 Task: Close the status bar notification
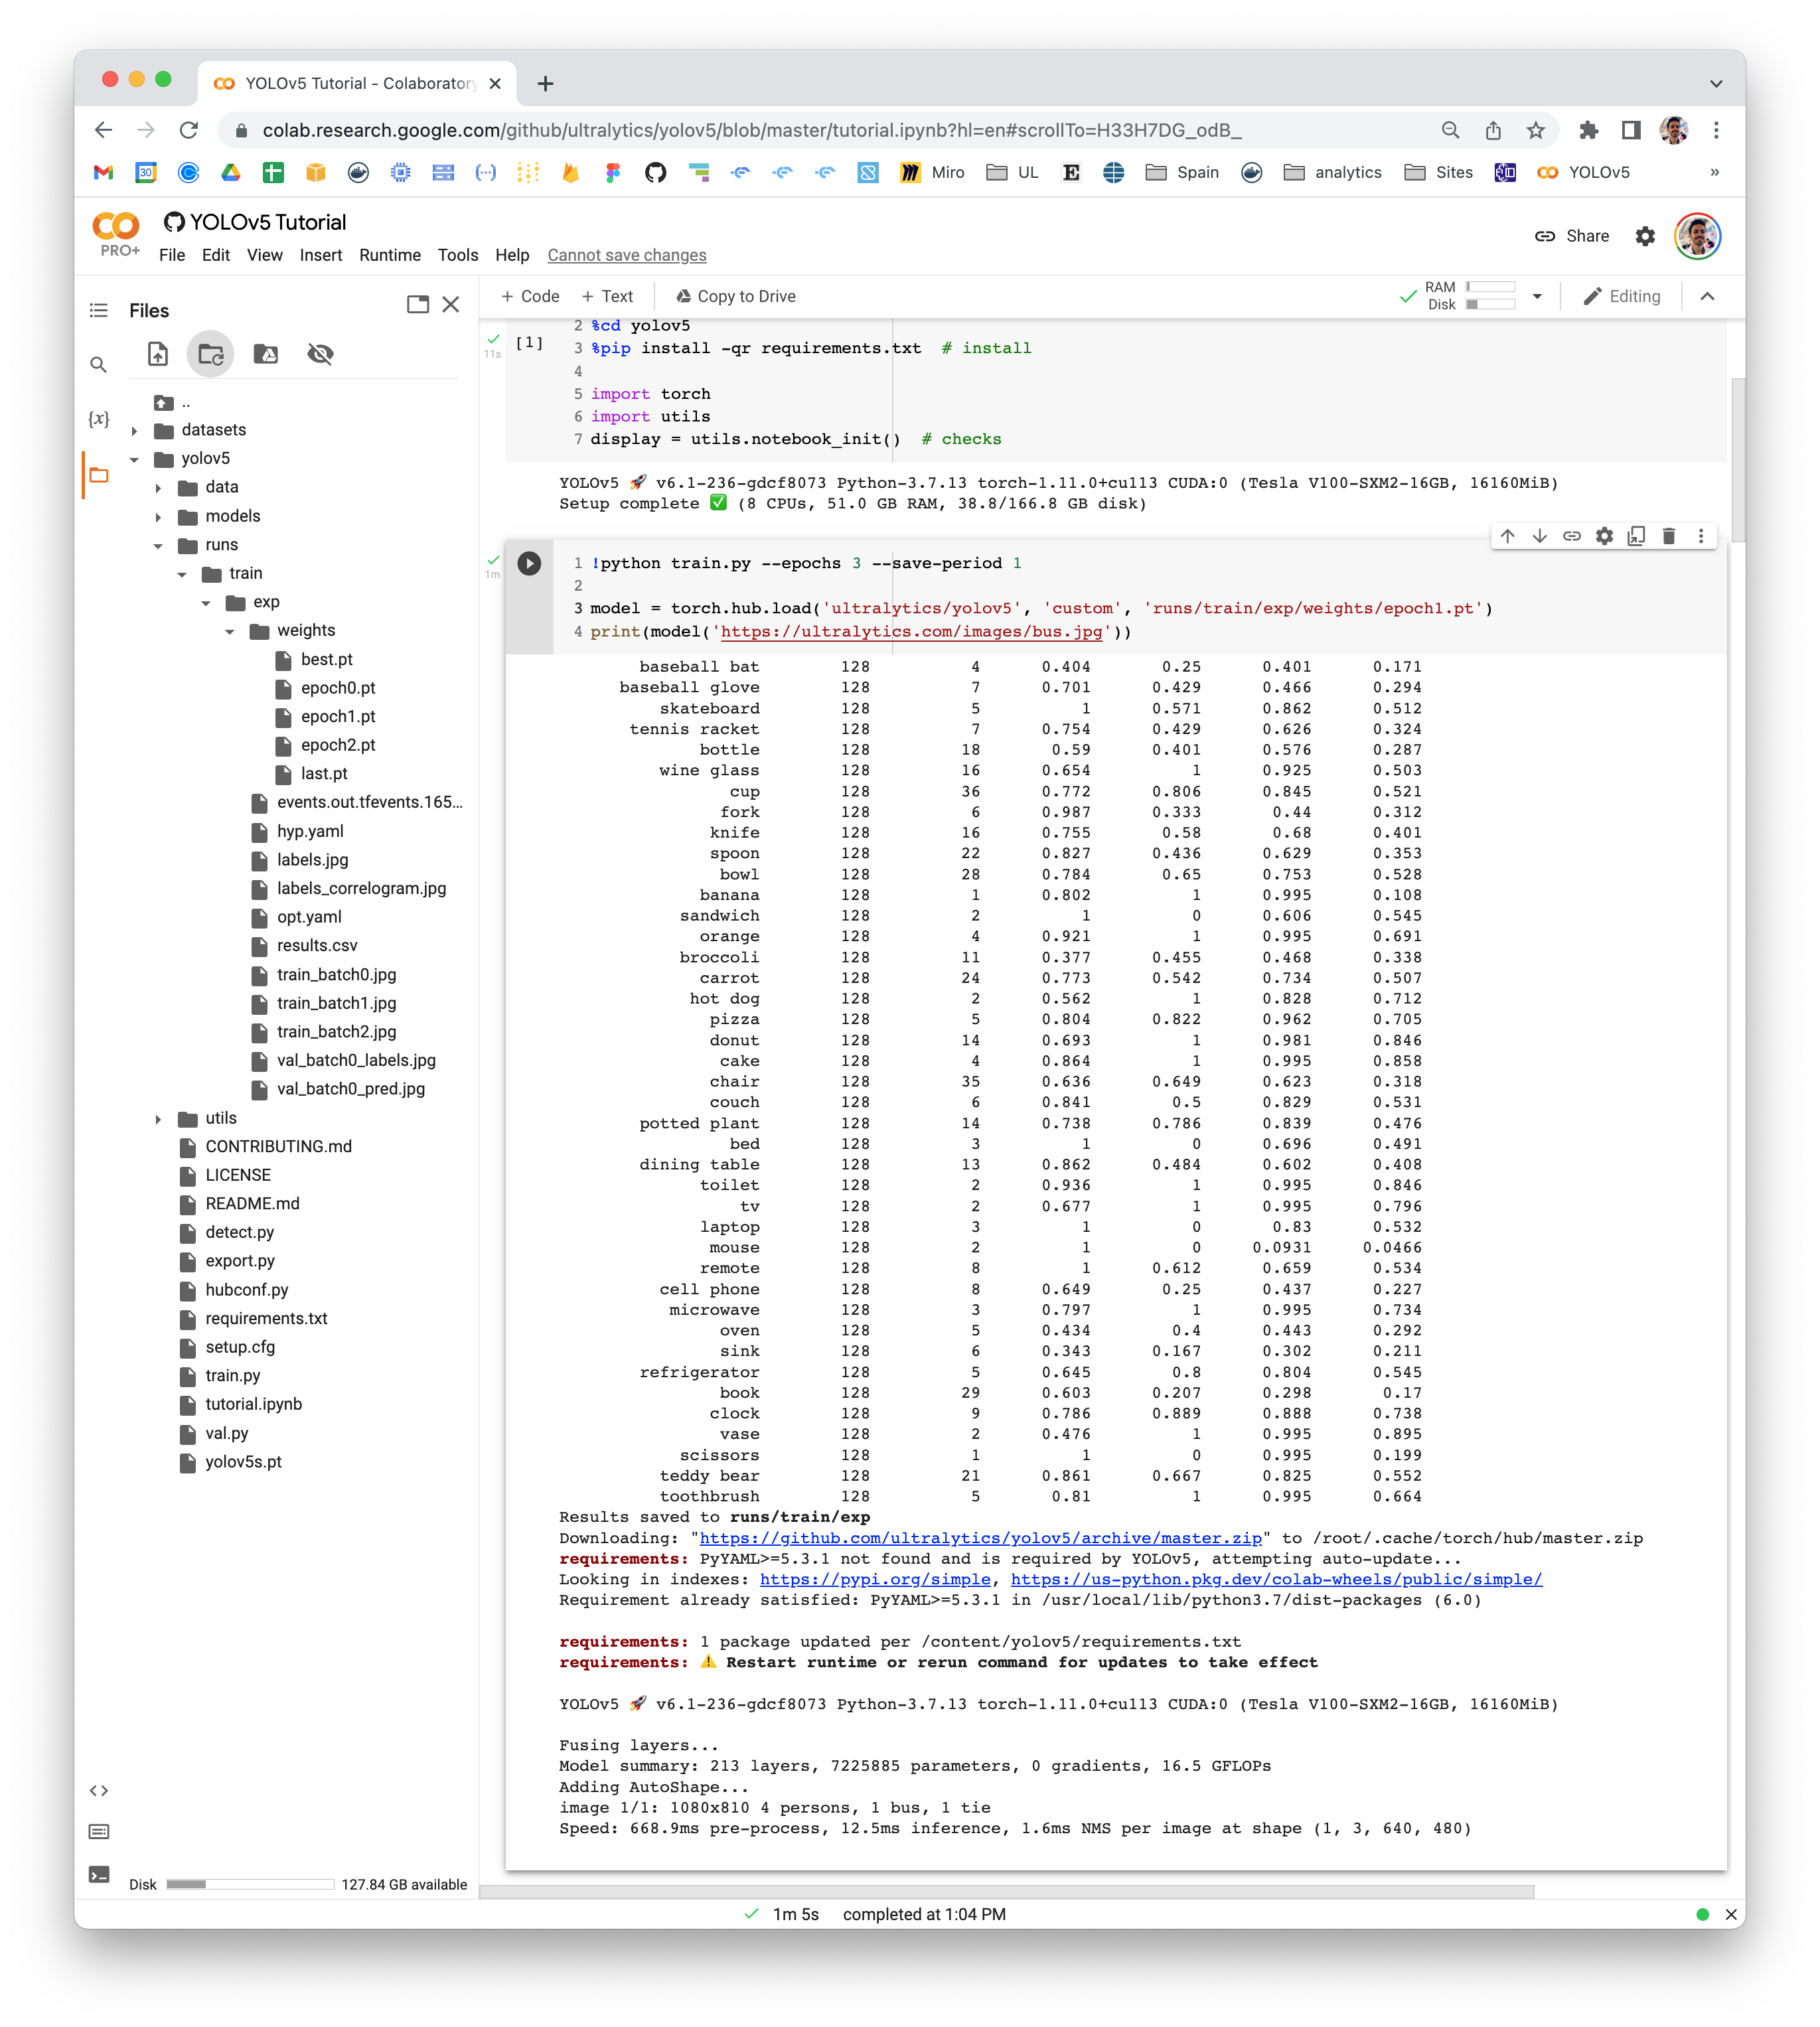(1731, 1914)
